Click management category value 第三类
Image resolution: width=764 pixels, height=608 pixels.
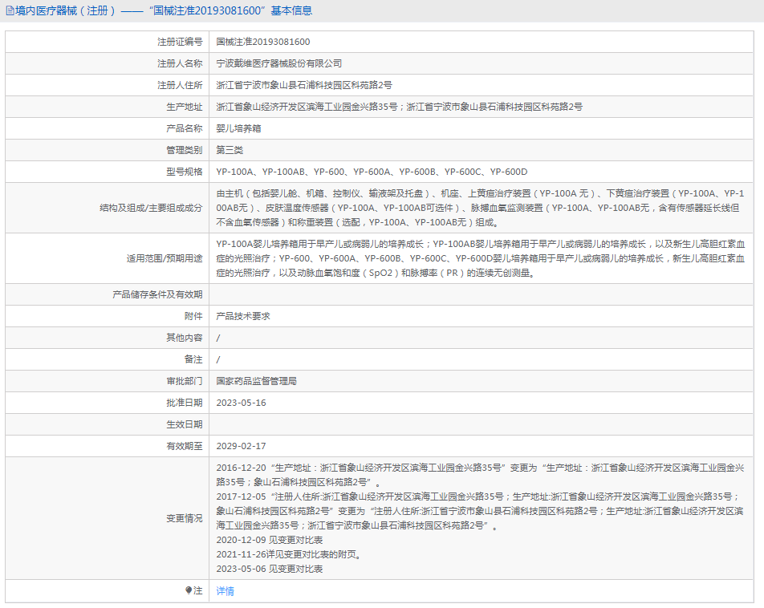(x=230, y=150)
